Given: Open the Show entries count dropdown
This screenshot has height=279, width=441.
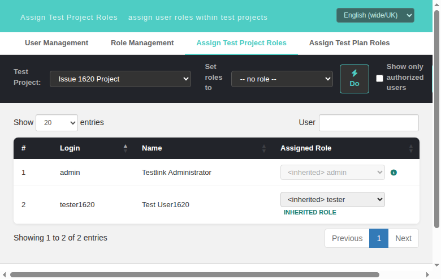Looking at the screenshot, I should pos(57,123).
